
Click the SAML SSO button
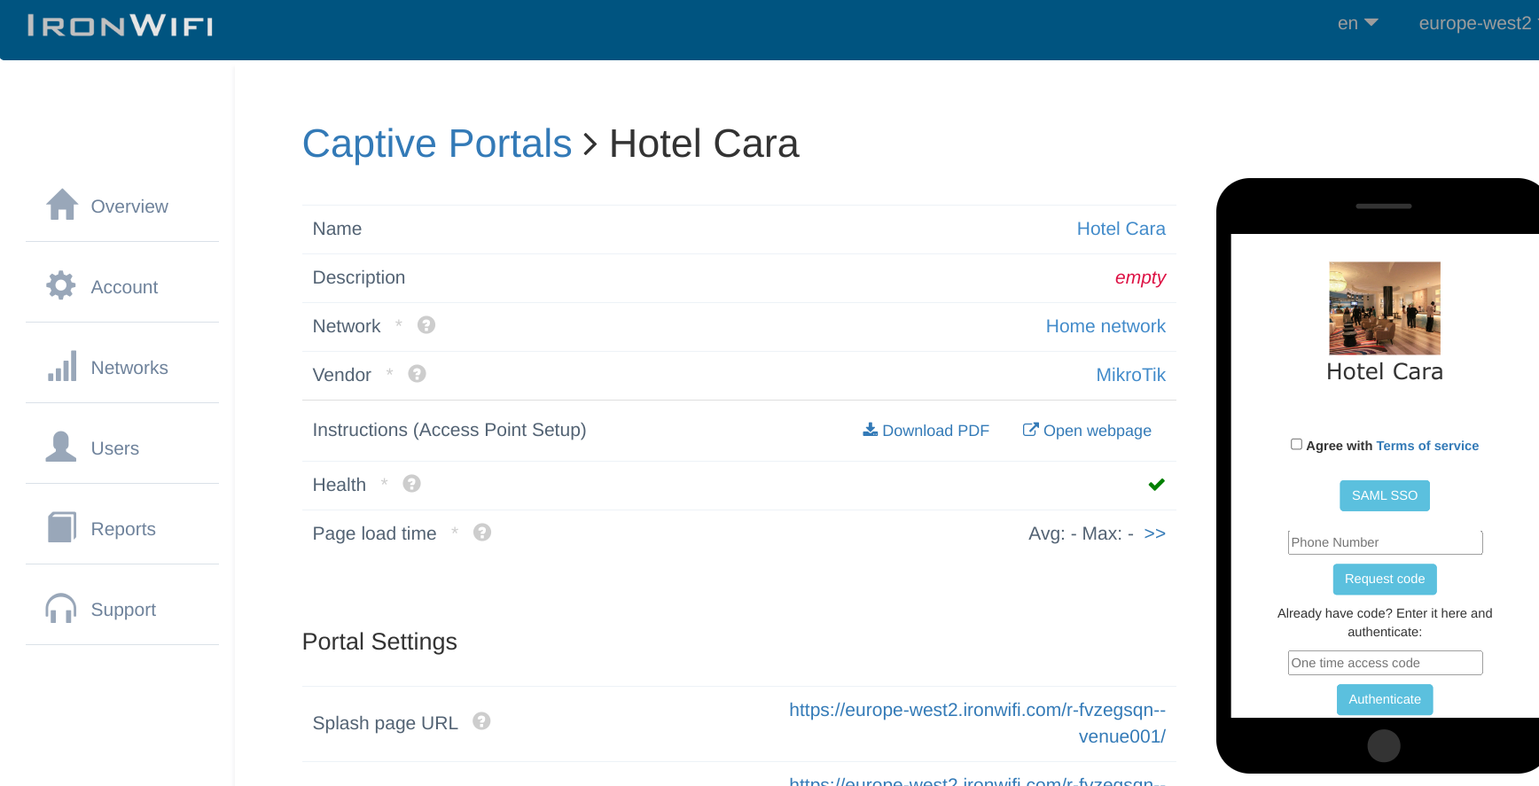(x=1385, y=495)
